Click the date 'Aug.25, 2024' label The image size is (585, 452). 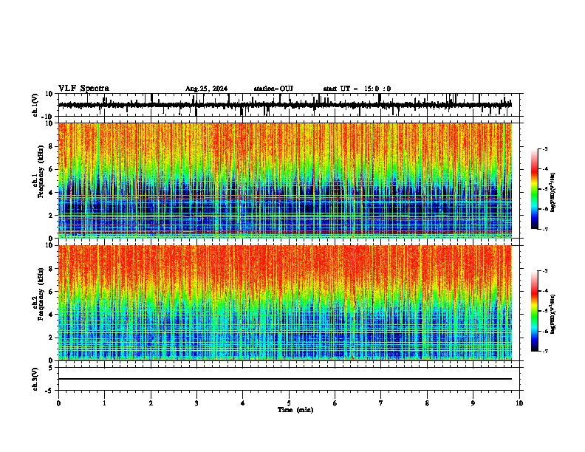(206, 89)
